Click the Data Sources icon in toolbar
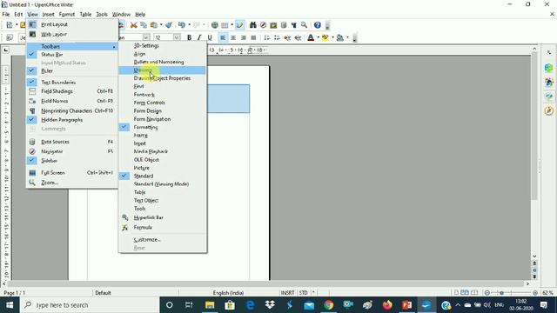 coord(284,25)
